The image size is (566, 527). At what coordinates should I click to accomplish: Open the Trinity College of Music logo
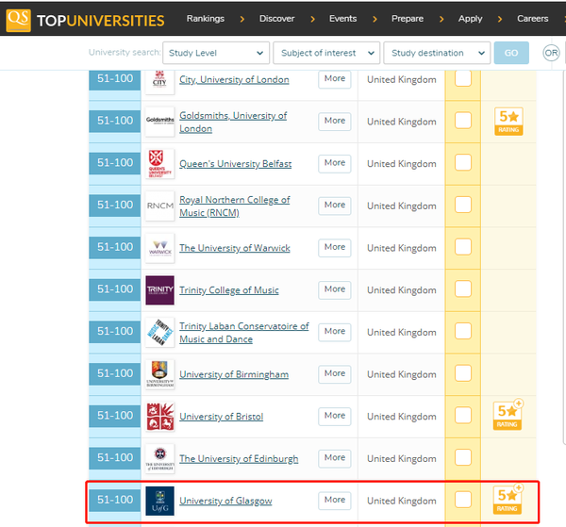[159, 290]
